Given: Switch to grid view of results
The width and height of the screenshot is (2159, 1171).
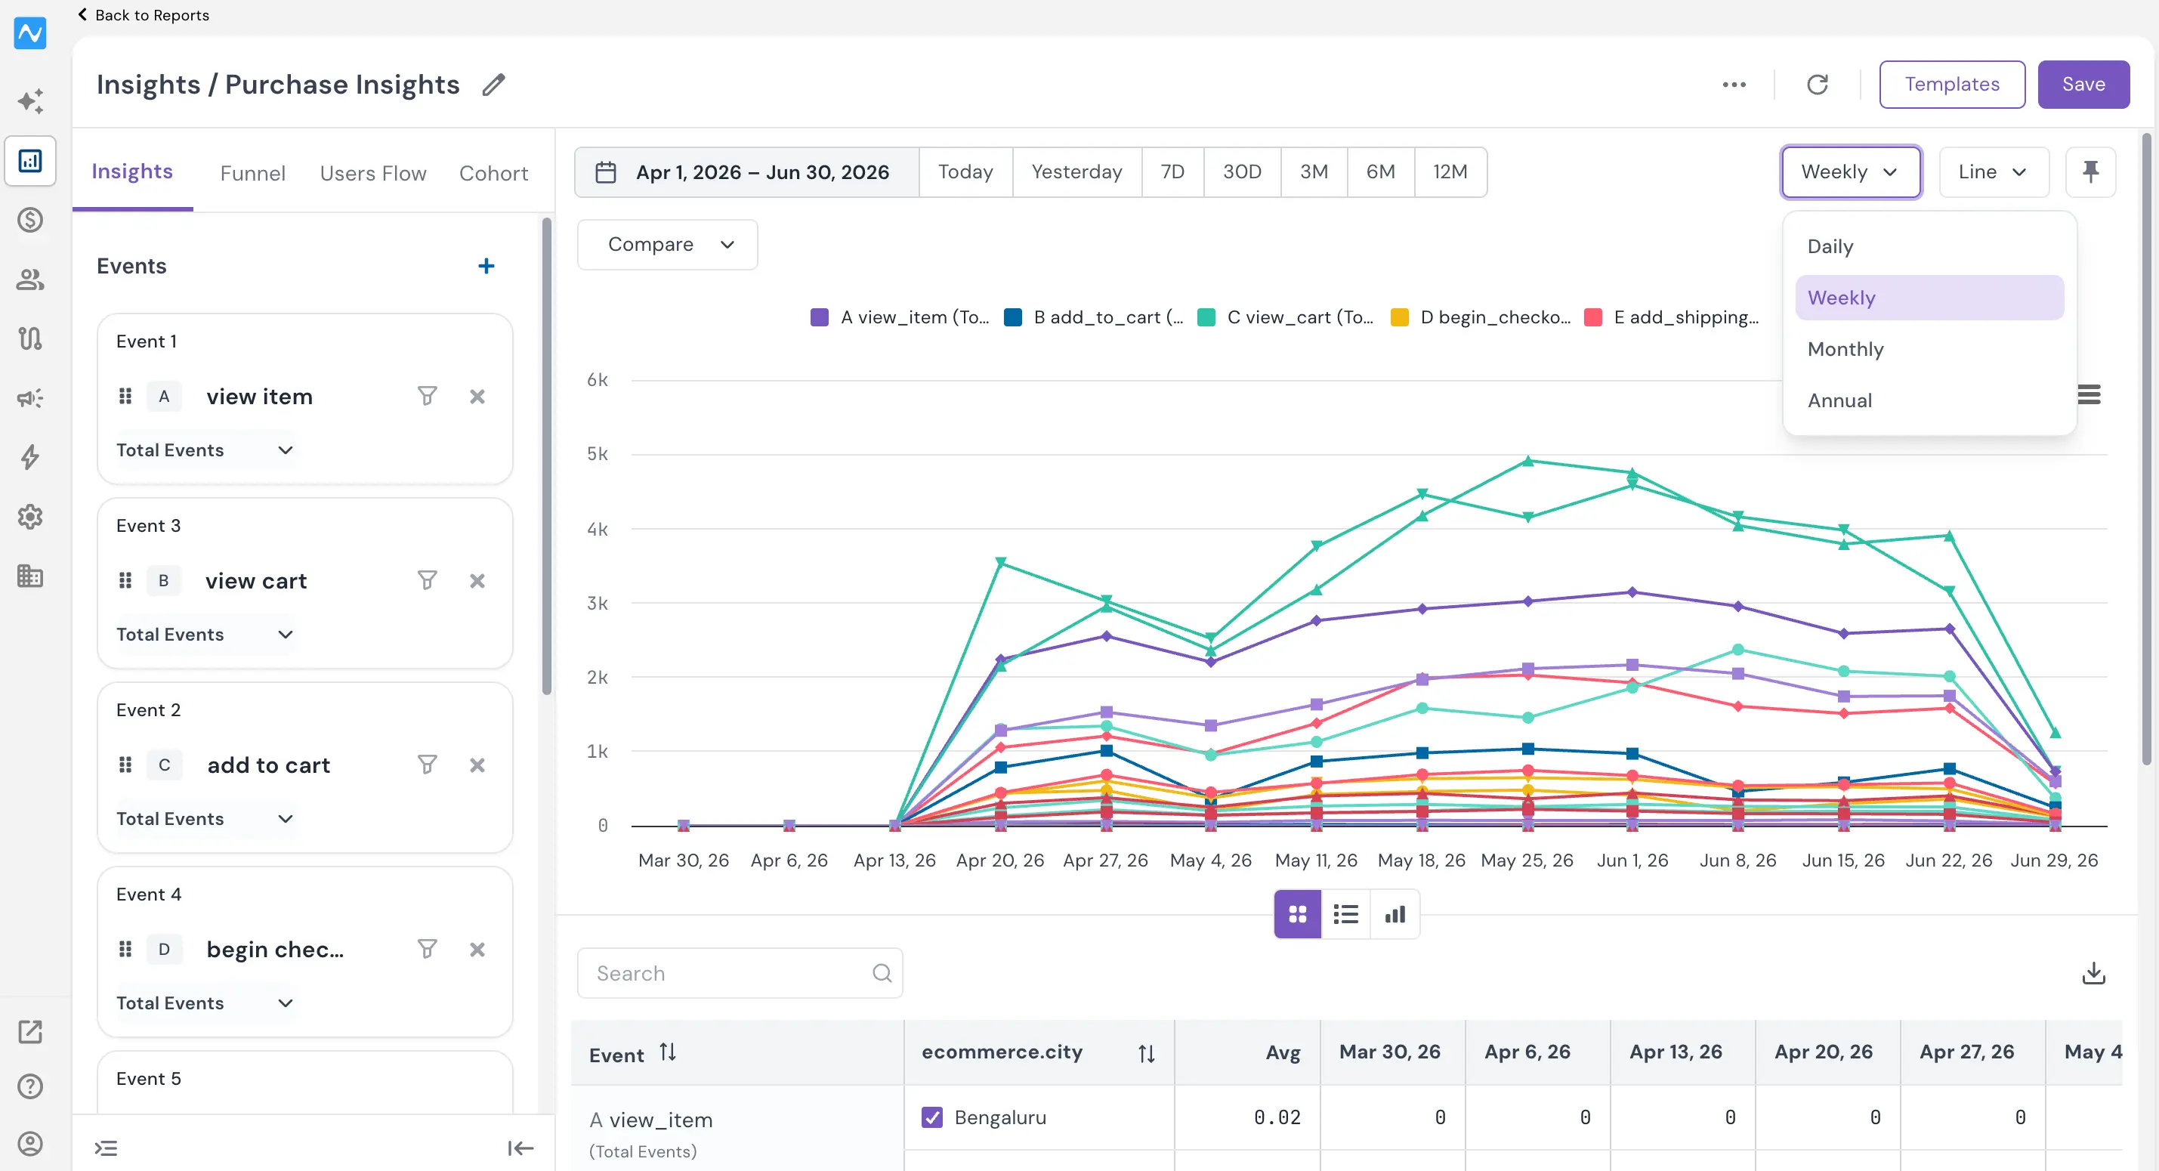Looking at the screenshot, I should click(x=1297, y=914).
